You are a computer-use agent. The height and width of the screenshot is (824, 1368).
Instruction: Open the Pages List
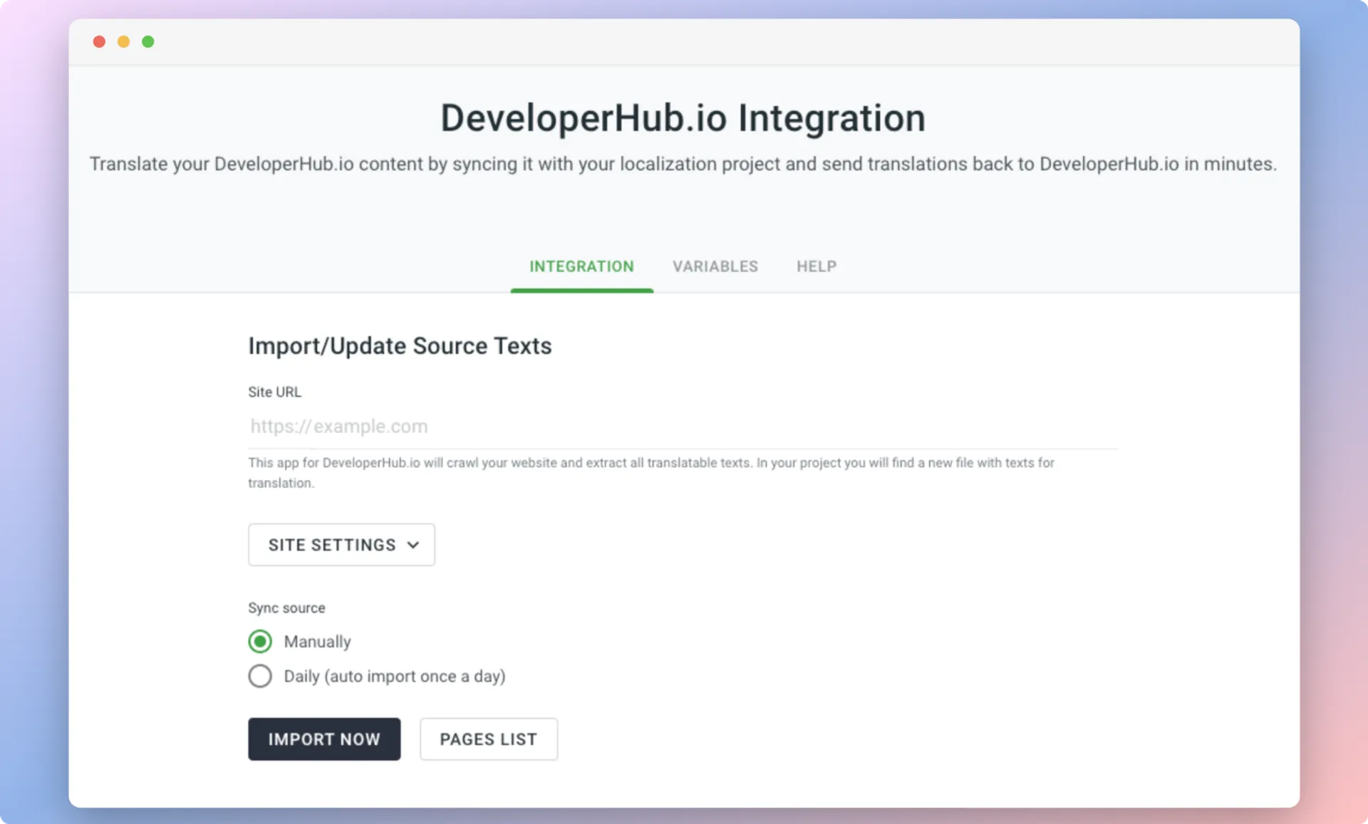pyautogui.click(x=489, y=739)
